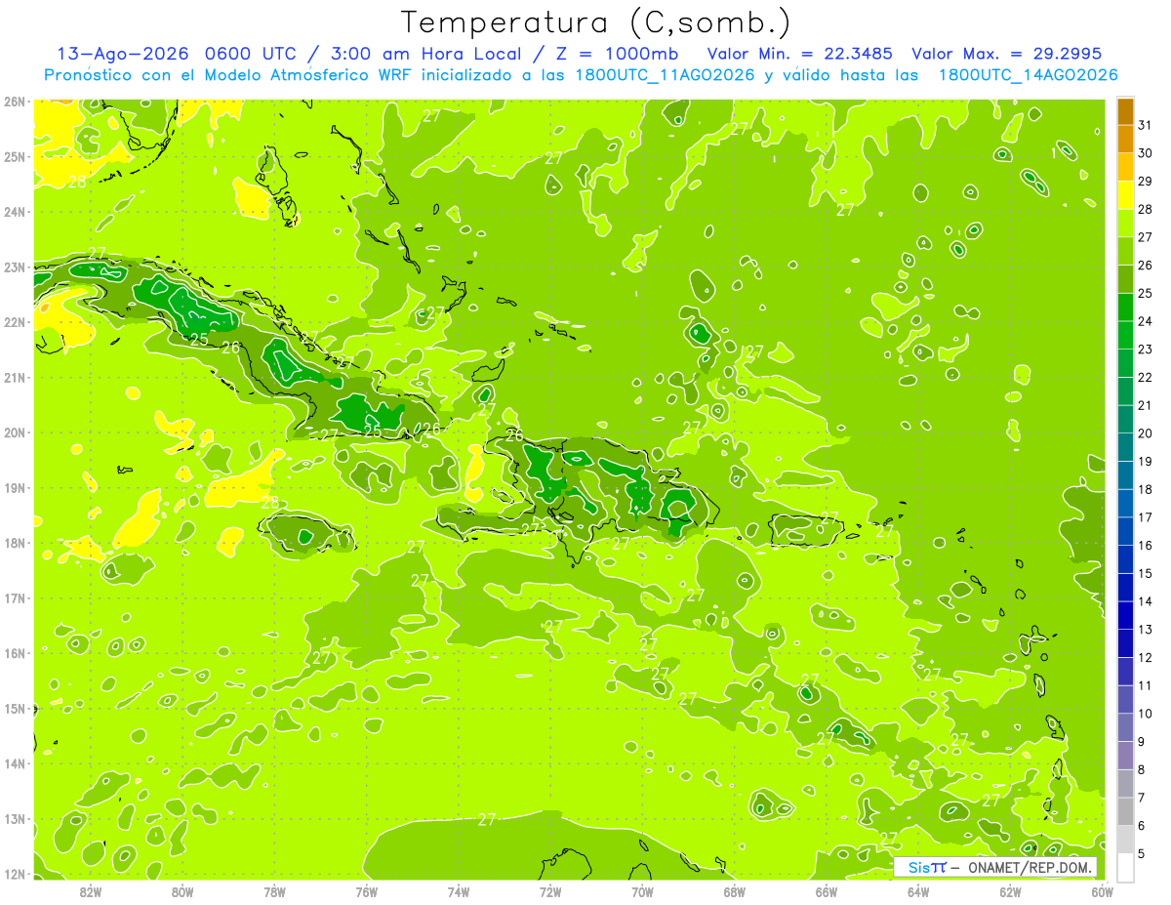Screen dimensions: 1171x905
Task: Click the "70W" longitude axis label
Action: click(x=642, y=891)
